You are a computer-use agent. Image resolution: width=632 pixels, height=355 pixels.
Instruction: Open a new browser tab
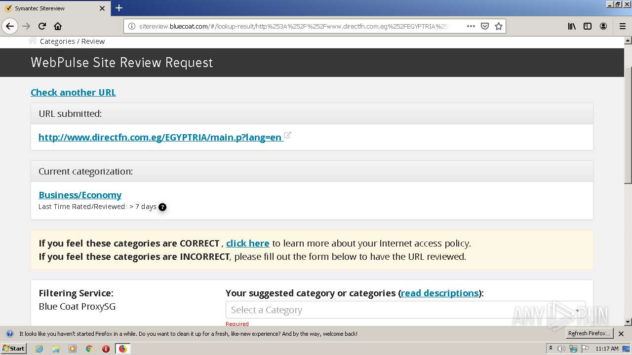(x=119, y=8)
